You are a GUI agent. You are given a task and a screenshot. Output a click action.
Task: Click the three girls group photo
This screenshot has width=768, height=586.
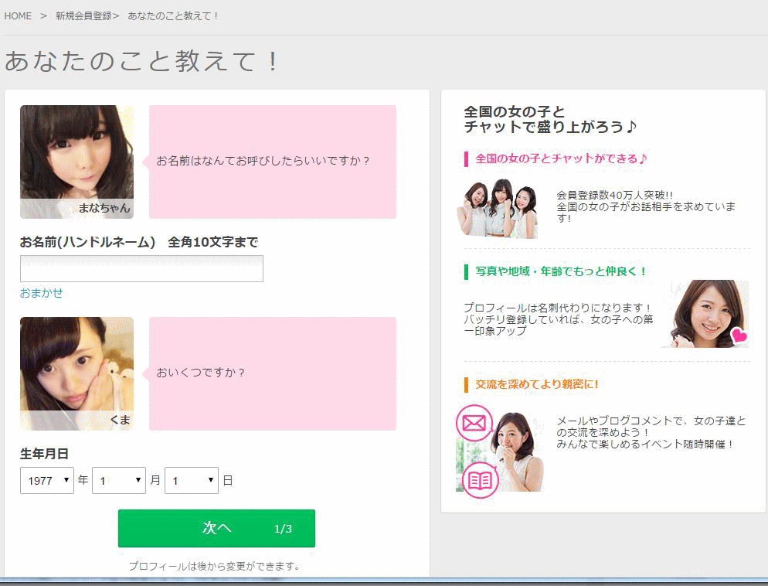[x=498, y=209]
